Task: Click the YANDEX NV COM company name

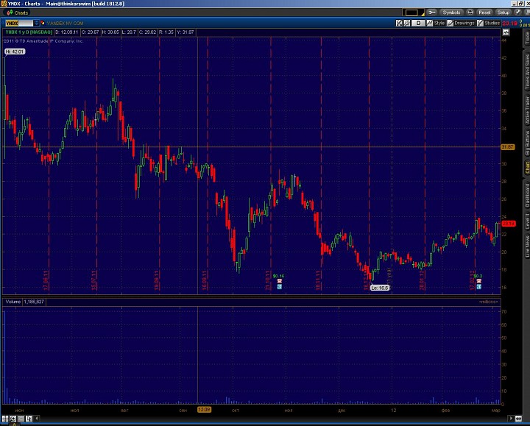Action: [65, 24]
